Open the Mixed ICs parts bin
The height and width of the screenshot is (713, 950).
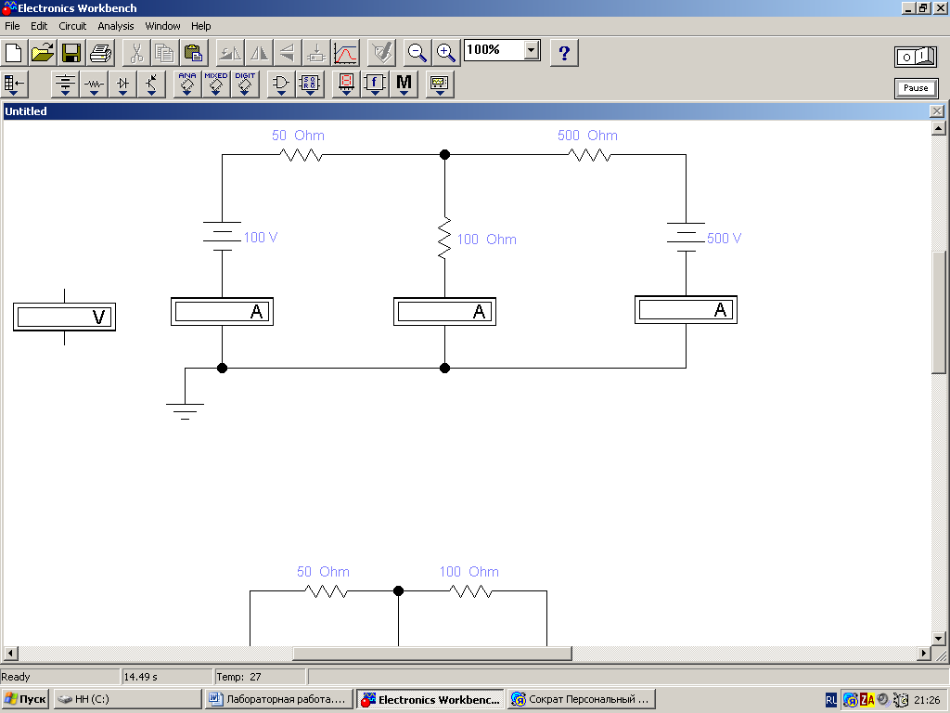[x=215, y=84]
